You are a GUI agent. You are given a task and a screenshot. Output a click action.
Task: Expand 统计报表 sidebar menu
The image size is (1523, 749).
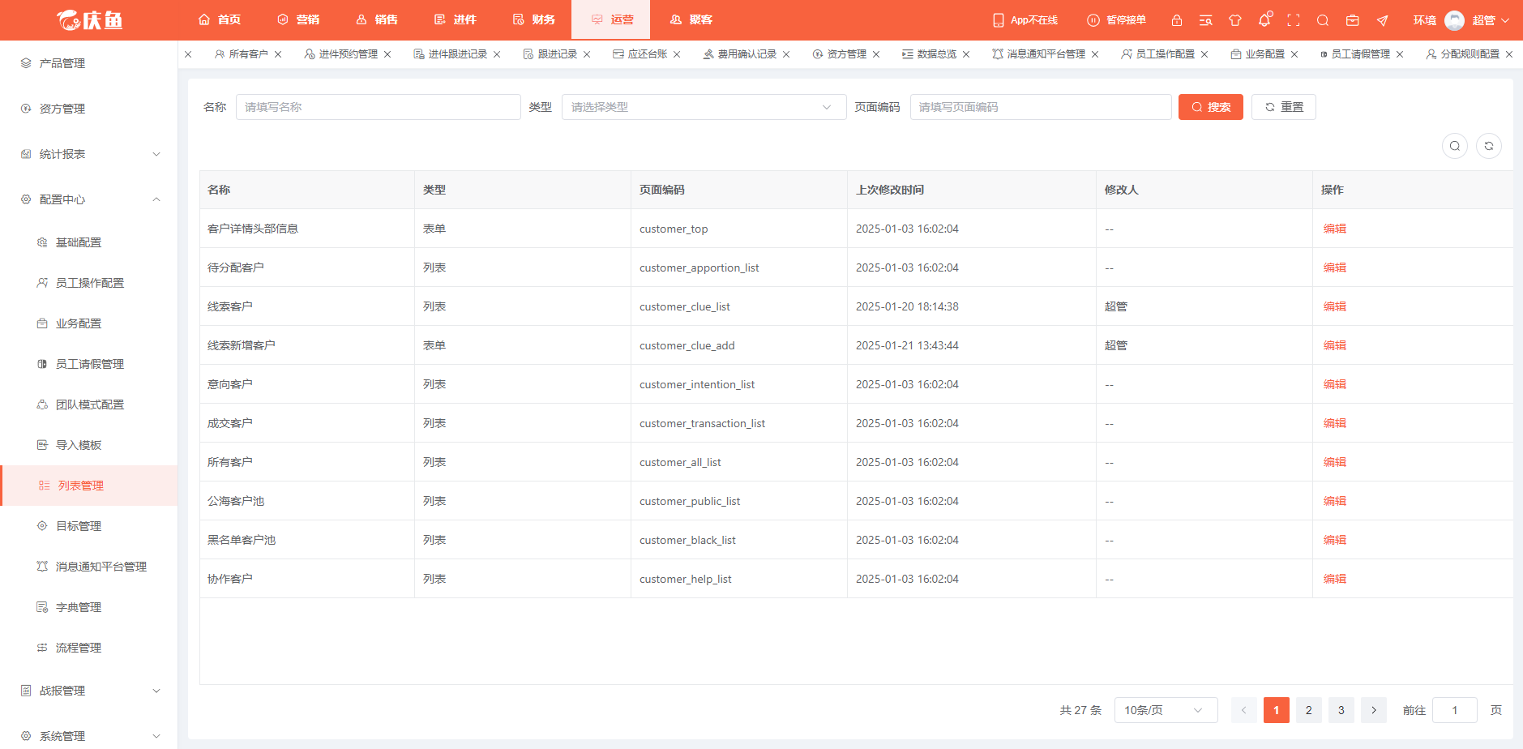[x=89, y=154]
